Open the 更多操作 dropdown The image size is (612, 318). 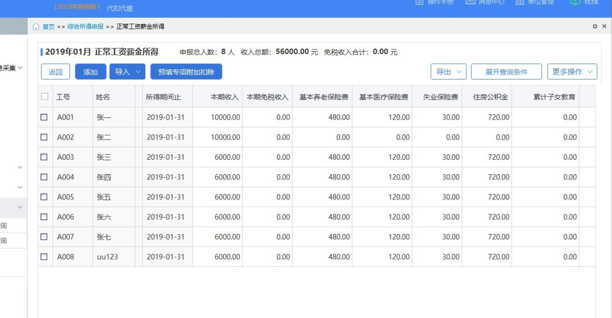tap(572, 72)
